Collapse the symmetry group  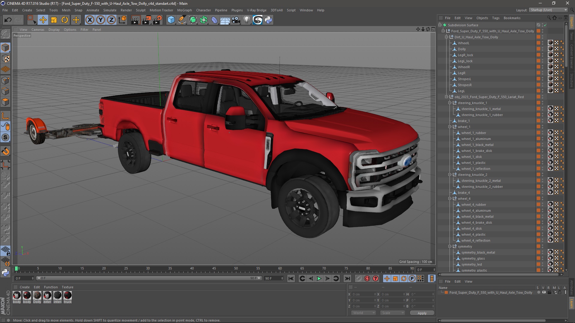(450, 246)
